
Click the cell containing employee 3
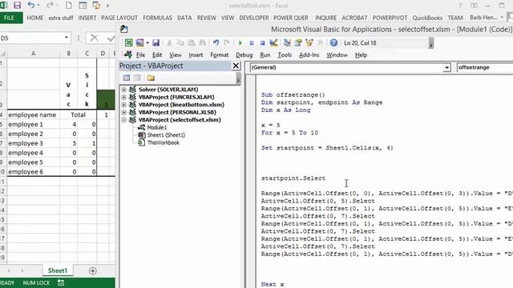pyautogui.click(x=33, y=143)
